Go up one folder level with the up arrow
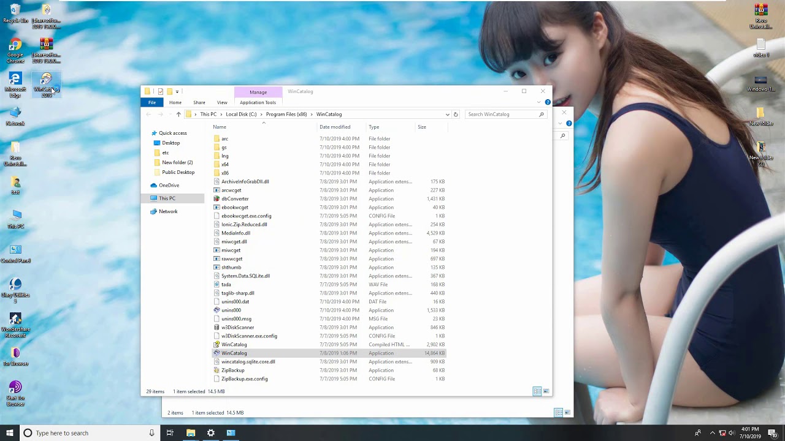The image size is (785, 441). [x=178, y=115]
